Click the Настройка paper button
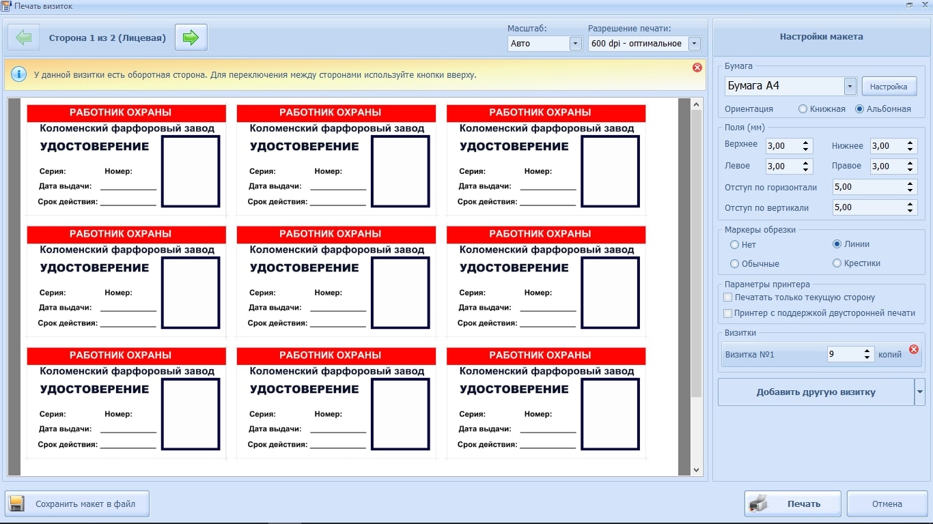Viewport: 933px width, 524px height. pyautogui.click(x=889, y=87)
